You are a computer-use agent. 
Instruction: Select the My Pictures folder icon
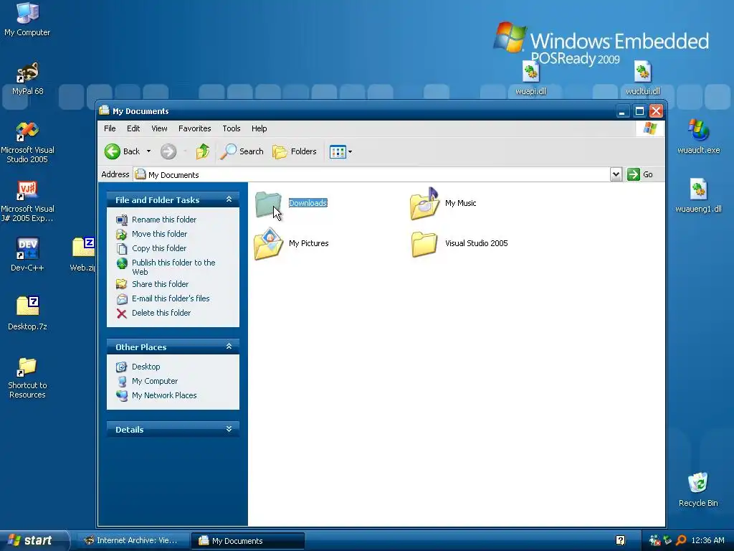point(268,244)
